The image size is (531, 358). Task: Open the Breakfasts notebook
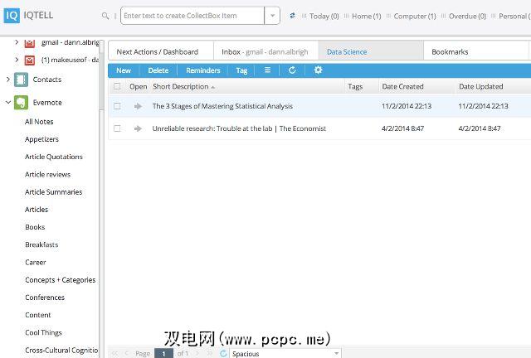(x=41, y=244)
